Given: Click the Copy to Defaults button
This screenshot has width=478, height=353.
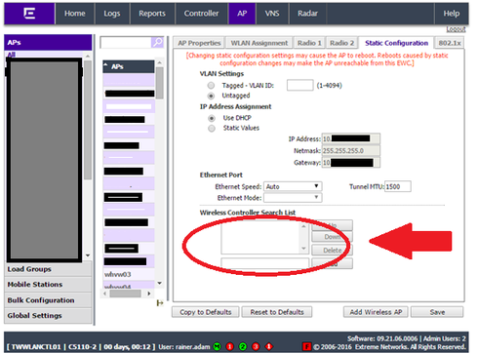Looking at the screenshot, I should point(206,312).
